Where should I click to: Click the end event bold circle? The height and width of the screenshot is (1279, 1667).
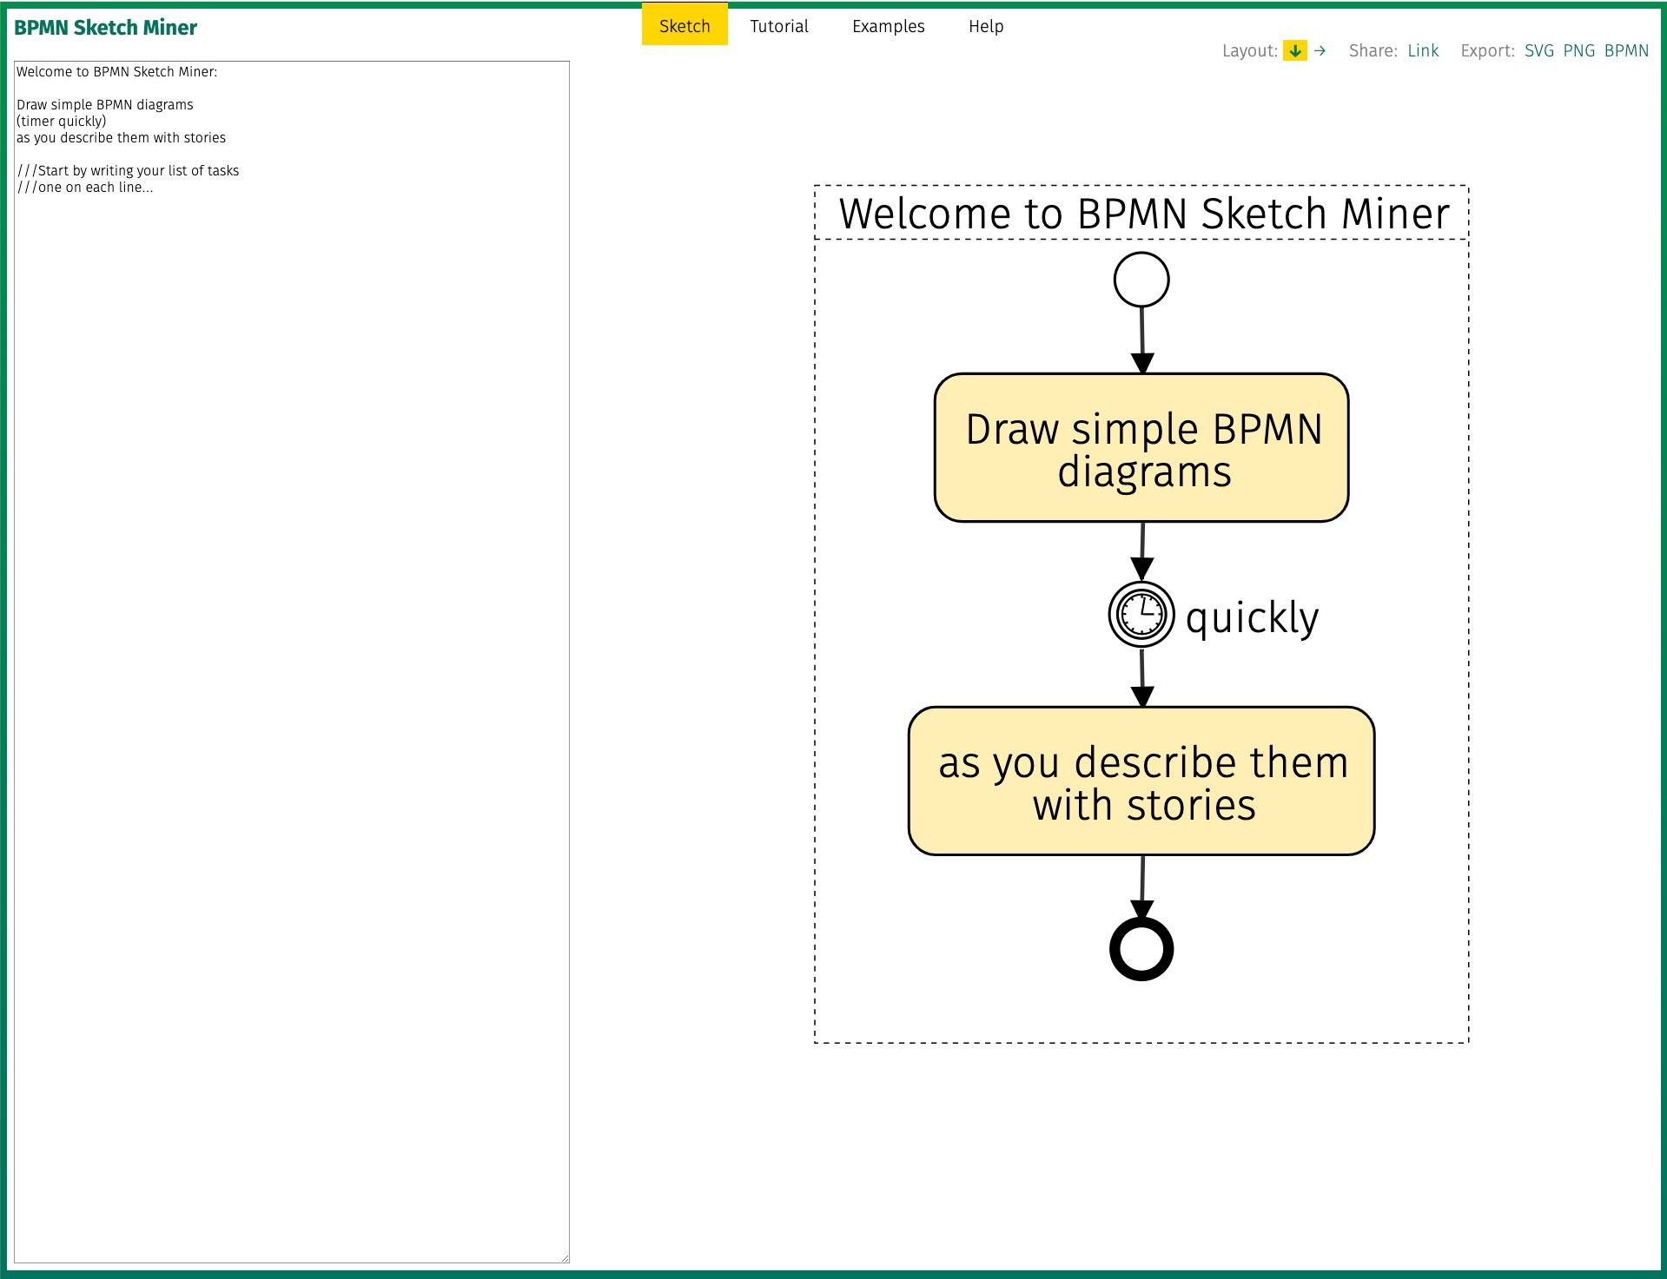click(x=1141, y=949)
